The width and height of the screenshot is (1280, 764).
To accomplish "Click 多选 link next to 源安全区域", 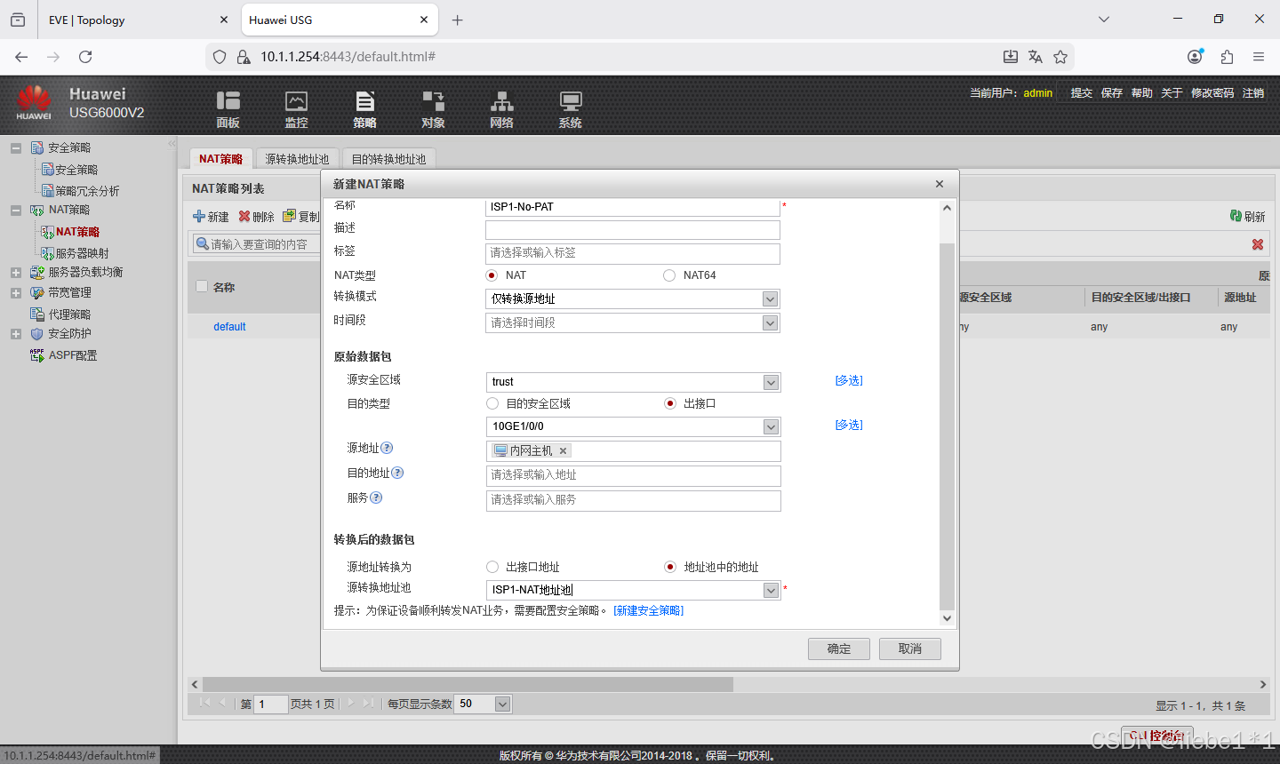I will pyautogui.click(x=849, y=380).
